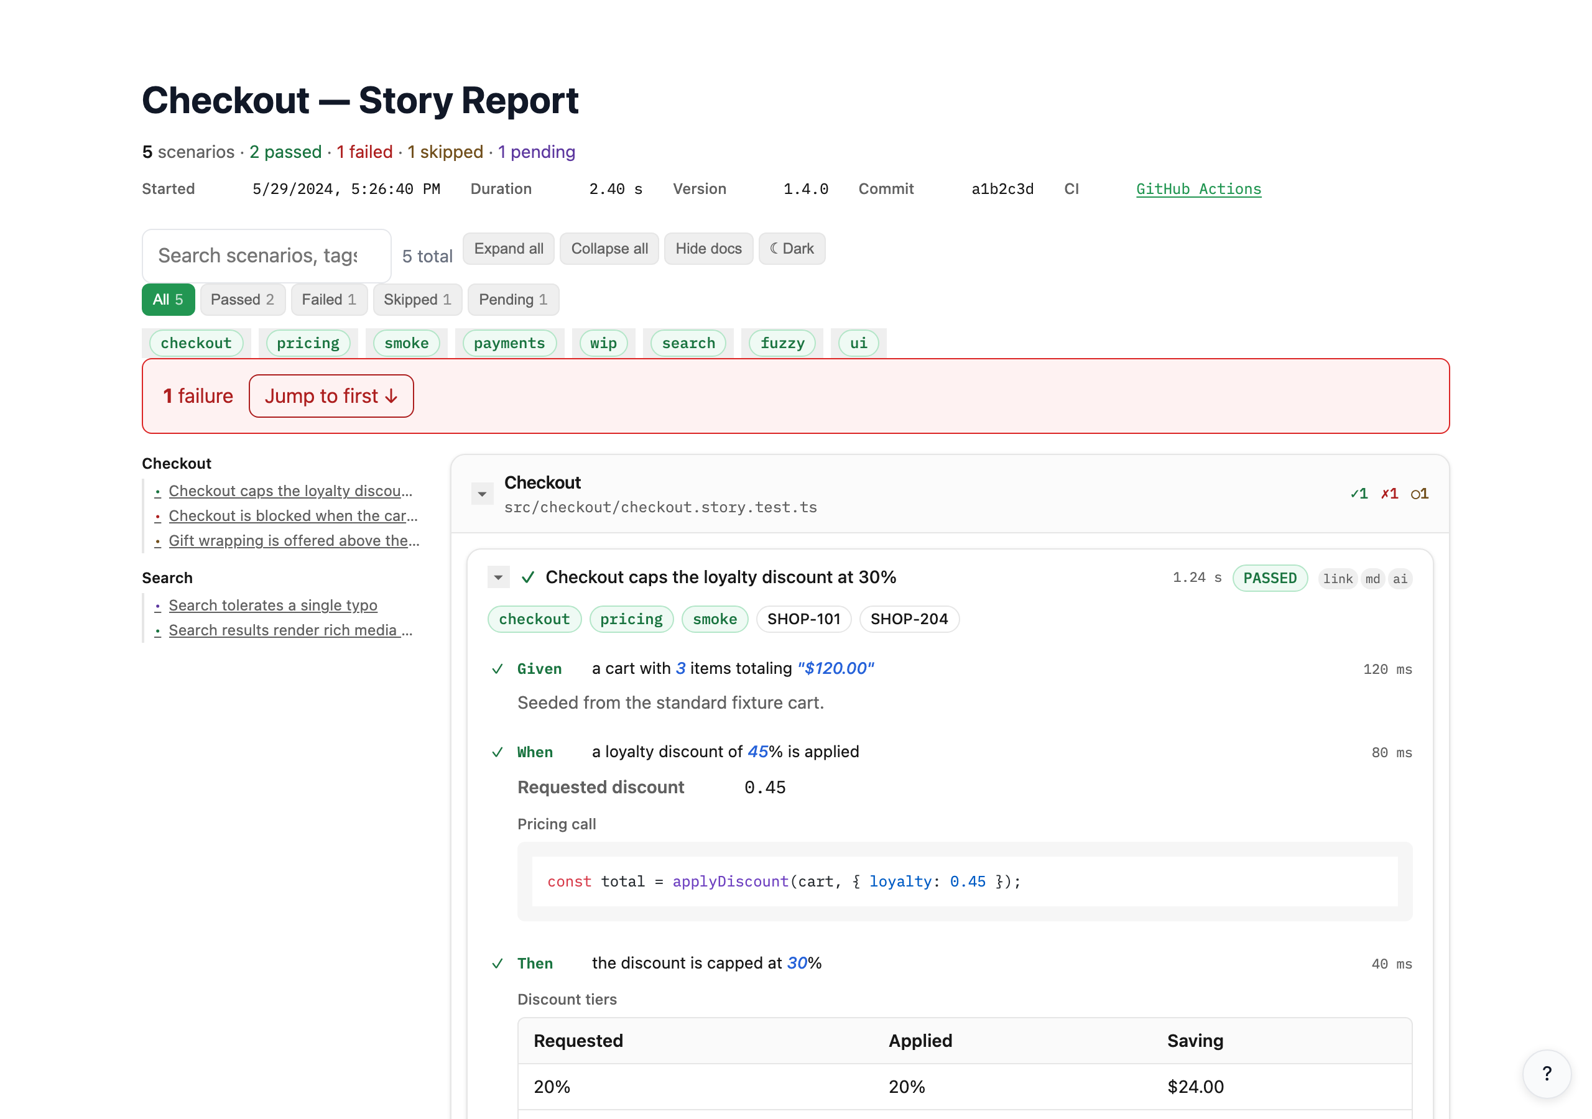
Task: Click the commit hash a1b2c3d
Action: pos(1002,188)
